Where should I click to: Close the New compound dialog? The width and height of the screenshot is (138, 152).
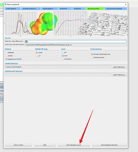click(126, 5)
